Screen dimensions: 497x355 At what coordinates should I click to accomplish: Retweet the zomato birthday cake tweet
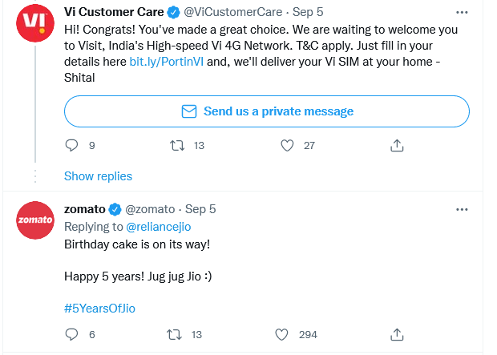point(174,334)
